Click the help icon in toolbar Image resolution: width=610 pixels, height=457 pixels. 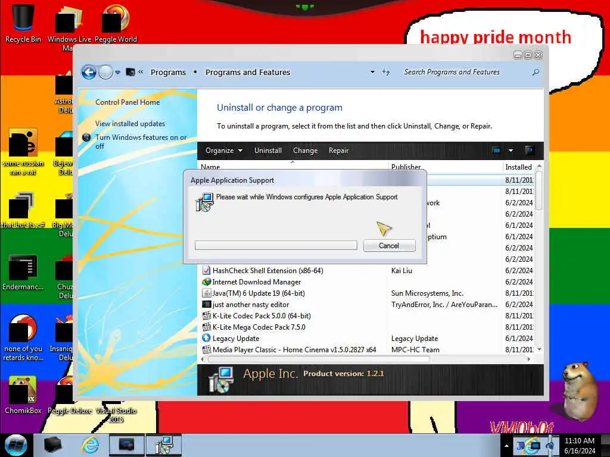pyautogui.click(x=530, y=151)
